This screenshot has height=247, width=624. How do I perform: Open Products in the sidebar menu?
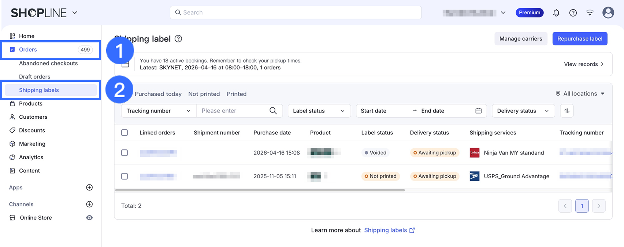(x=31, y=103)
